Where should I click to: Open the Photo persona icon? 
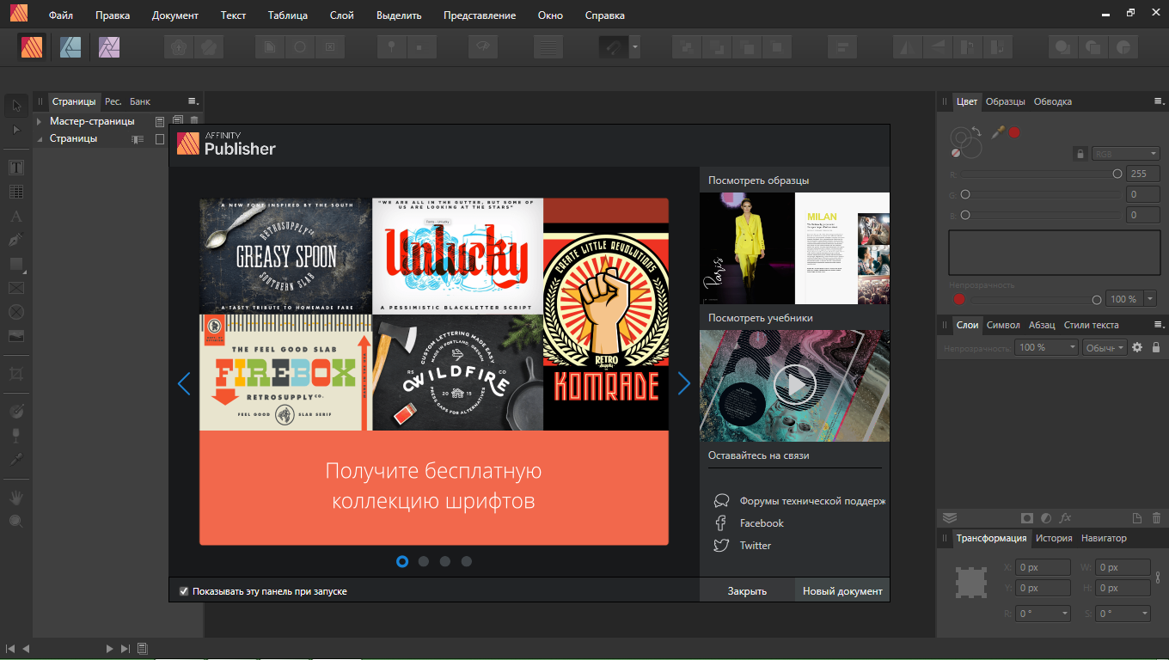coord(109,46)
